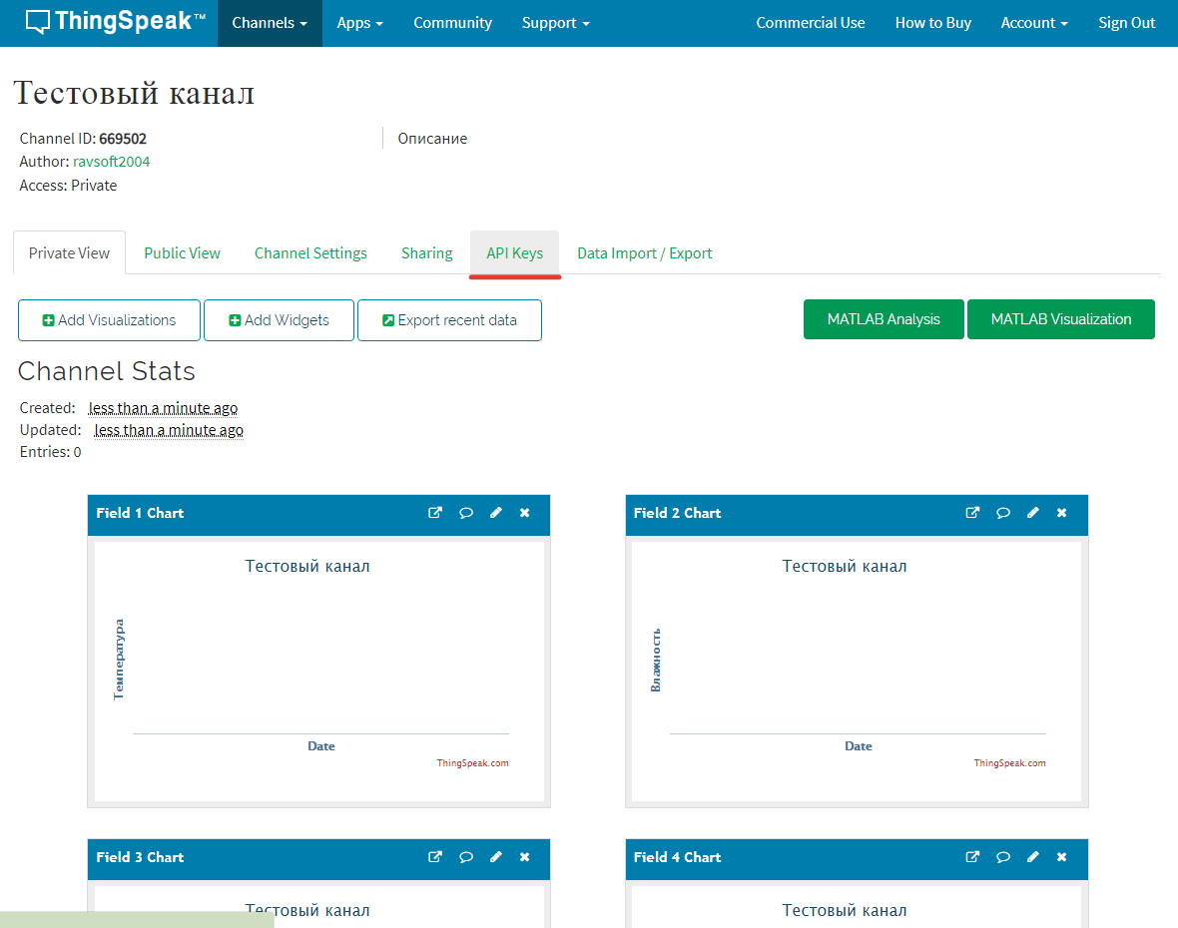Screen dimensions: 1178x928
Task: Open Field 2 Chart in new window icon
Action: click(972, 513)
